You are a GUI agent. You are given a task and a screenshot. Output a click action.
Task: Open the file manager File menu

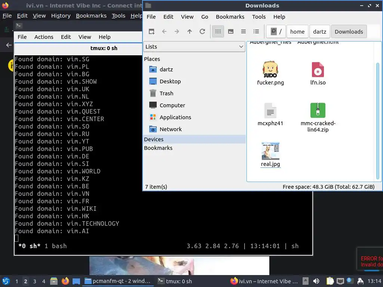tap(151, 16)
